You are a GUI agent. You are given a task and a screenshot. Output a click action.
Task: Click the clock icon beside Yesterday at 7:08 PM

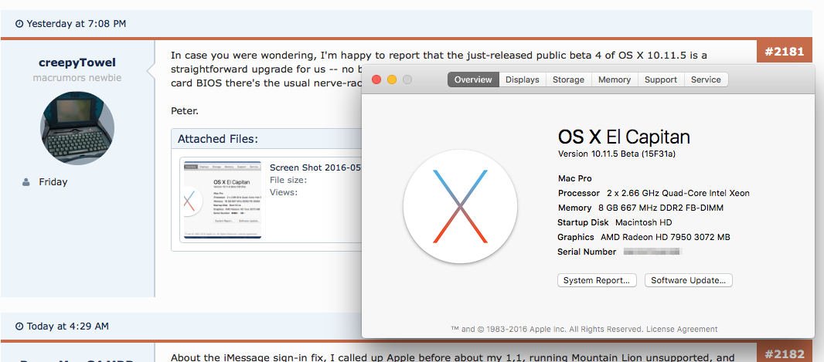19,24
